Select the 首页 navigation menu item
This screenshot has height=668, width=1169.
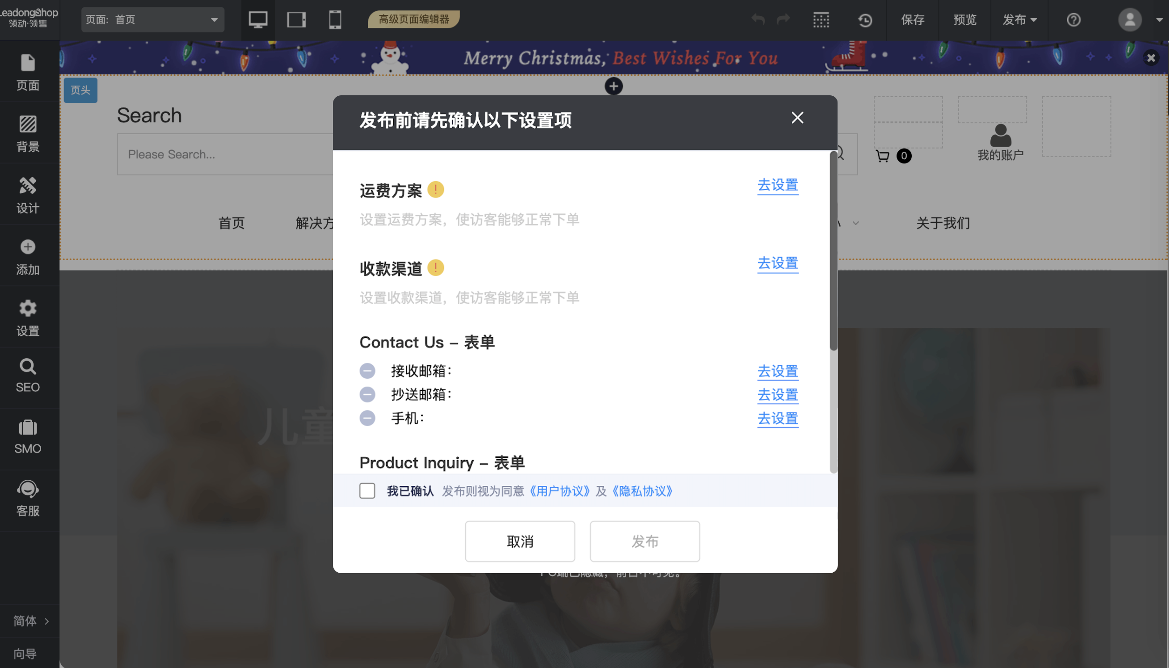pos(231,223)
